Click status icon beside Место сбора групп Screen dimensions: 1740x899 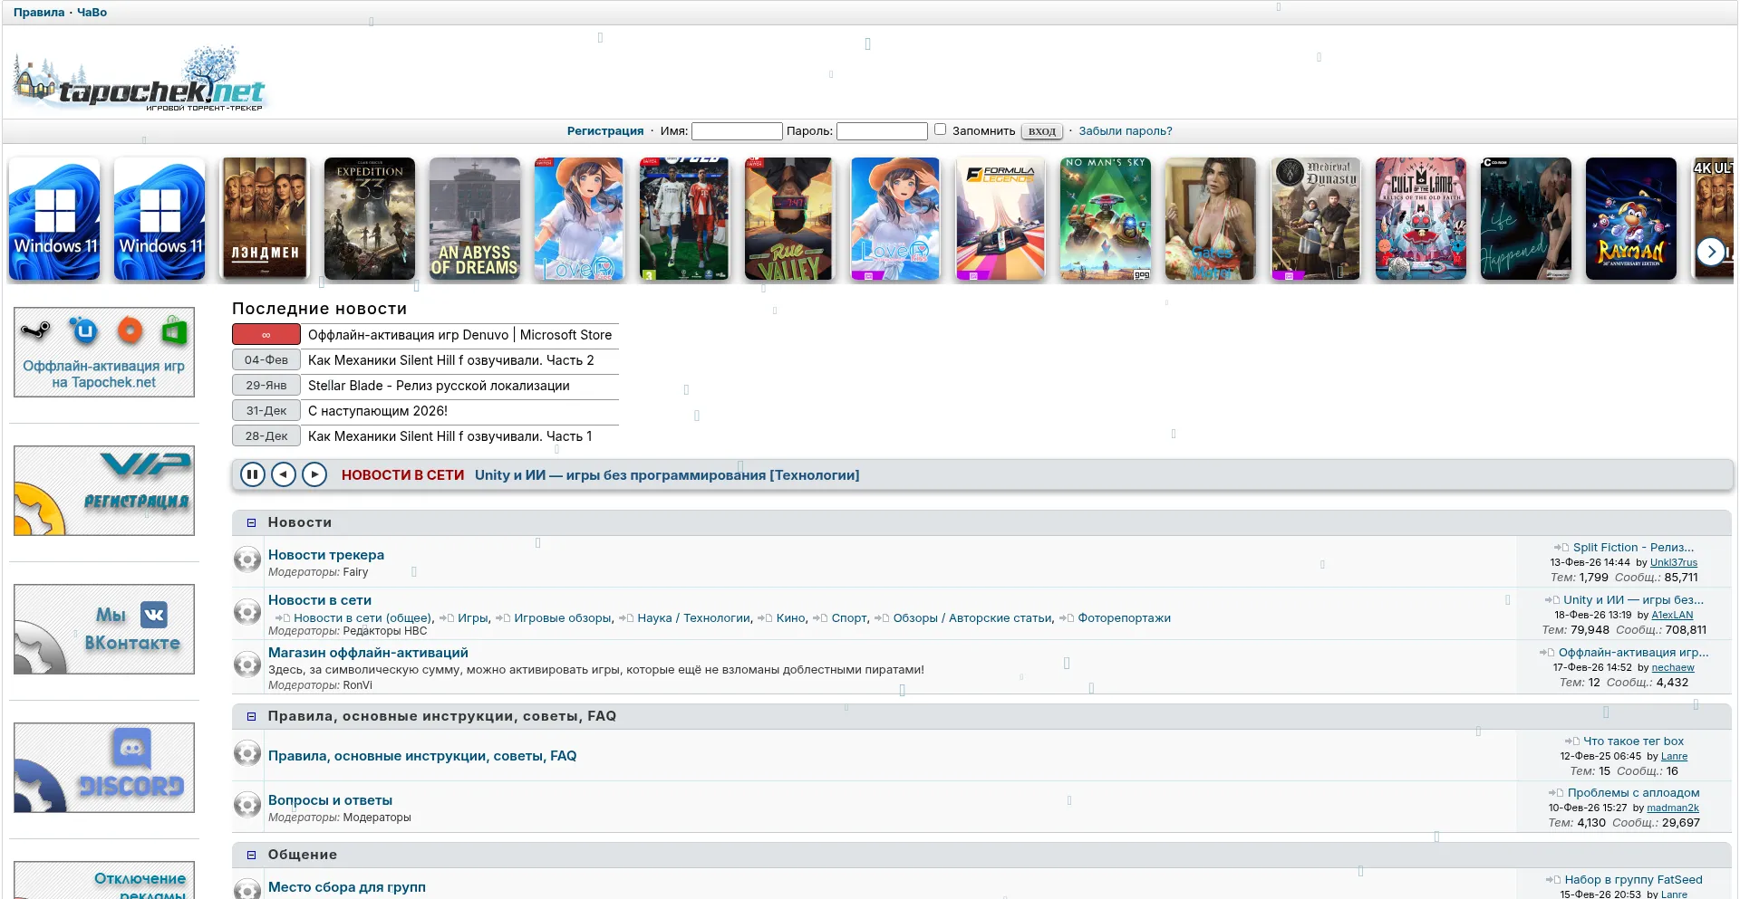pyautogui.click(x=247, y=889)
